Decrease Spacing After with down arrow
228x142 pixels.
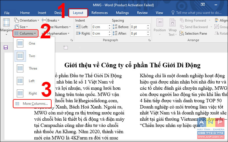click(x=148, y=35)
